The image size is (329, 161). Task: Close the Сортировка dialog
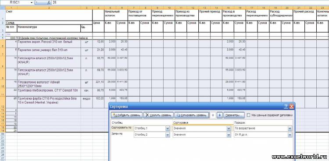point(291,107)
